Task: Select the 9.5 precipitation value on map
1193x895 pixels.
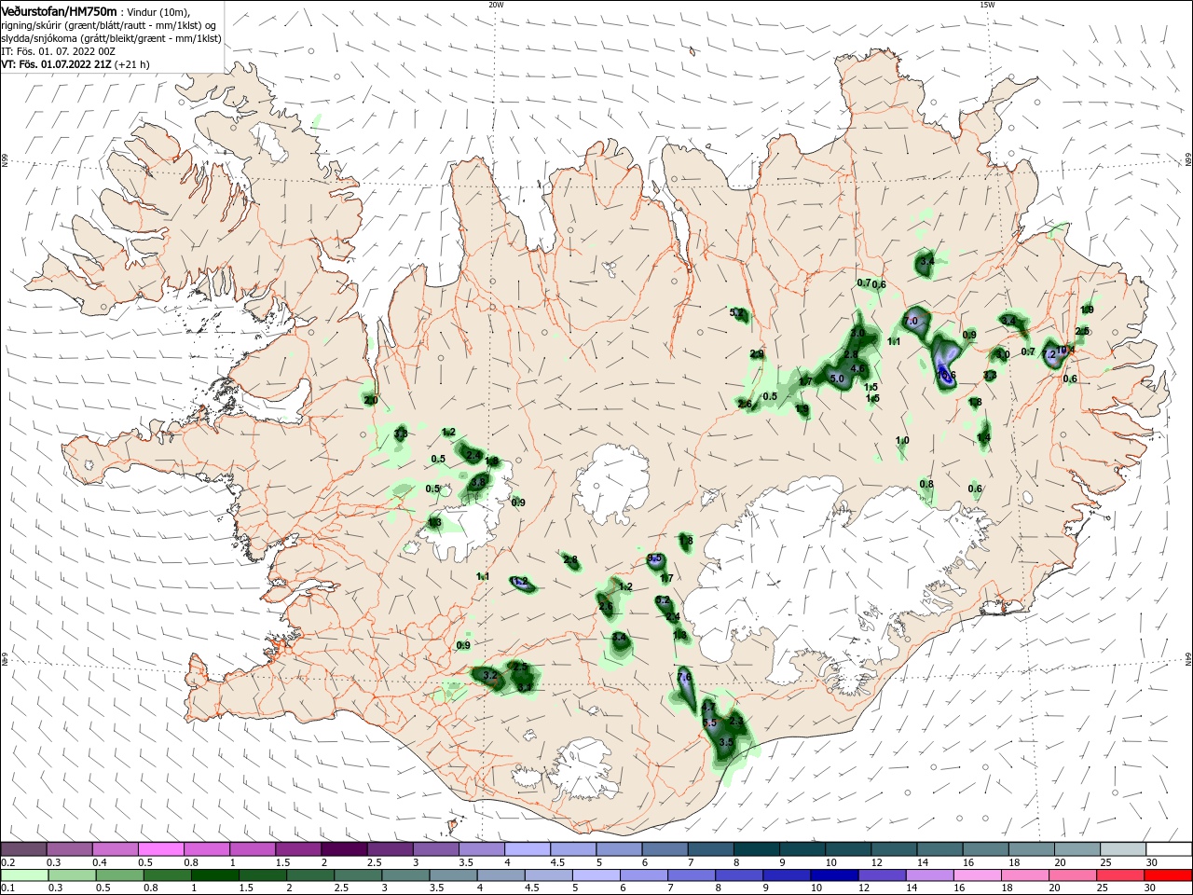Action: point(653,558)
